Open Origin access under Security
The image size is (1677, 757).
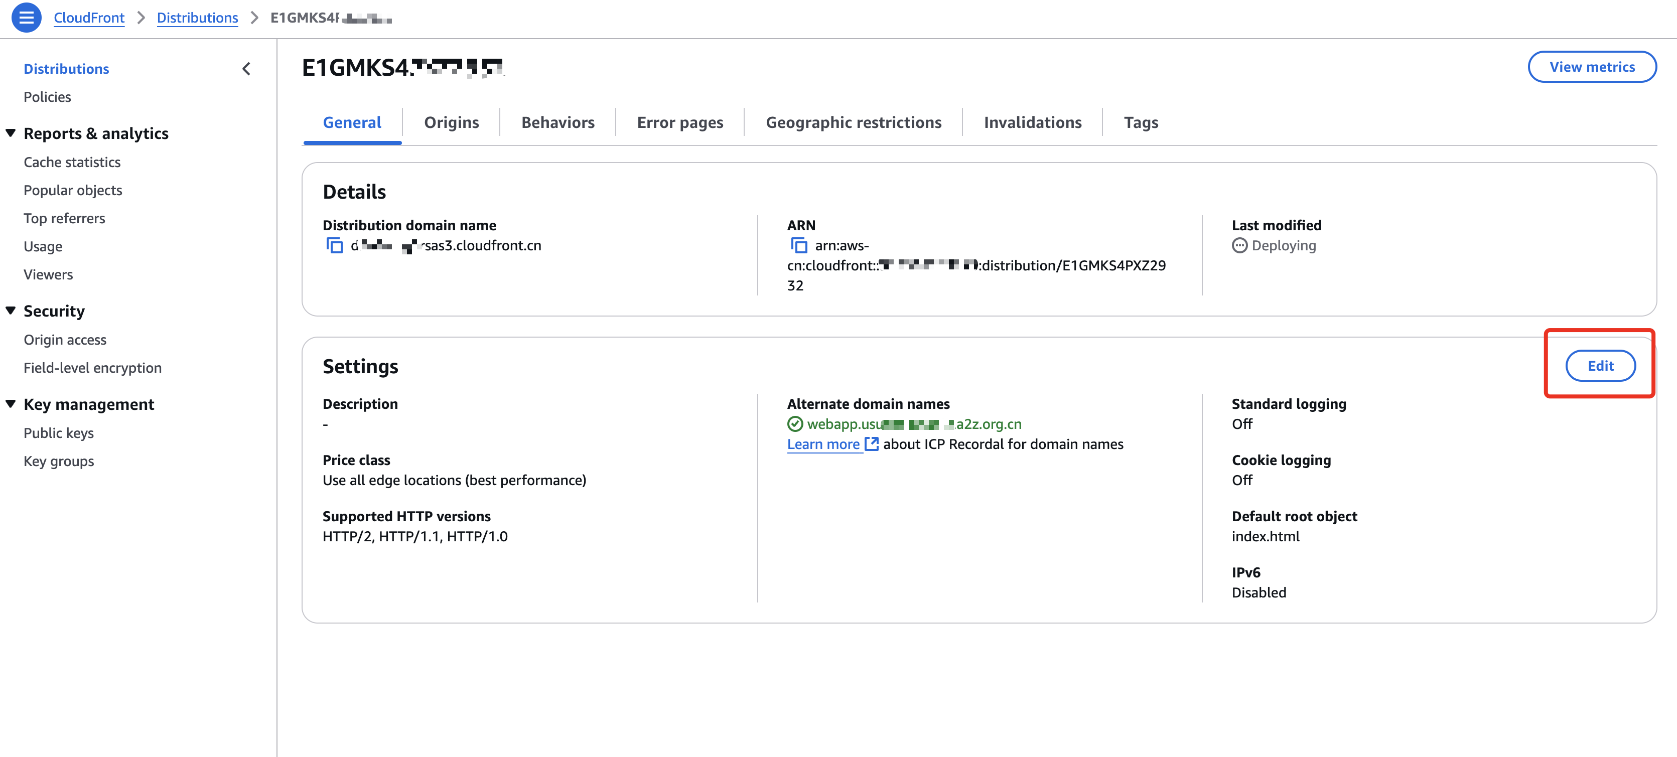tap(65, 340)
